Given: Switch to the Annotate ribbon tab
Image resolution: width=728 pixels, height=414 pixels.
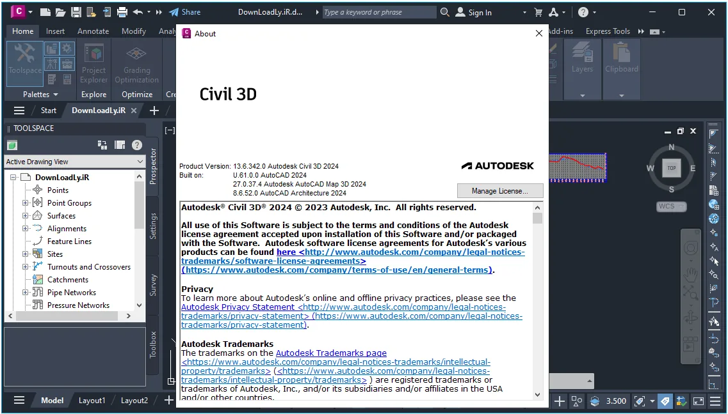Looking at the screenshot, I should tap(93, 31).
